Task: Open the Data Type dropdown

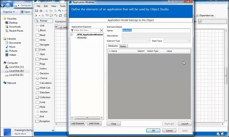Action: tap(177, 41)
